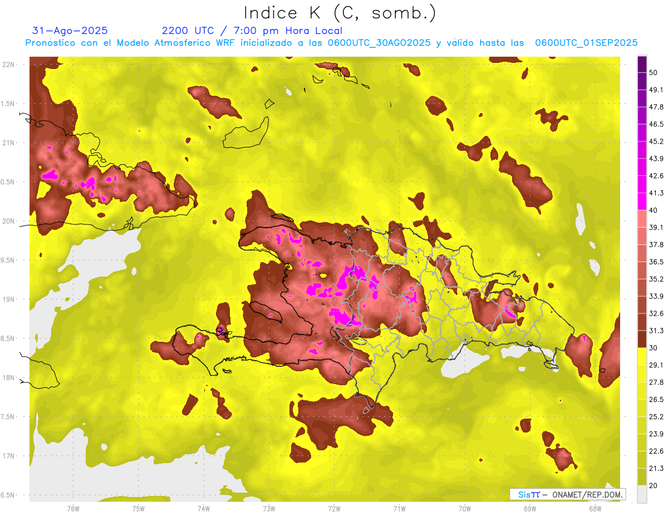Pick the dark brown swatch between 30 and 31.3
Viewport: 668px width, 516px height.
642,340
